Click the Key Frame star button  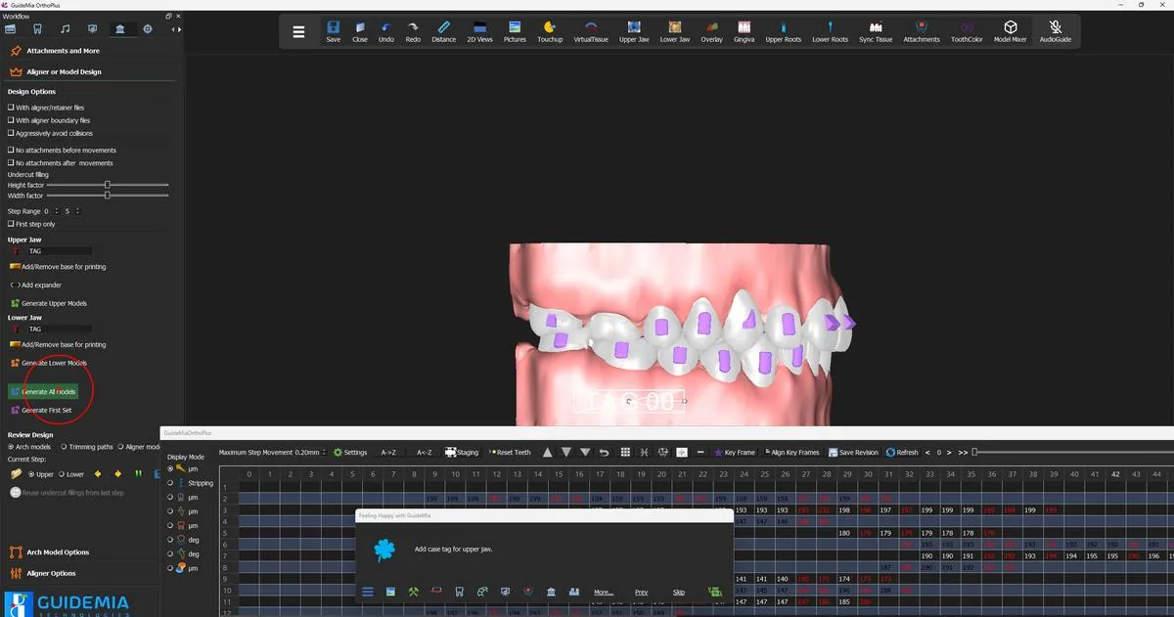[735, 452]
